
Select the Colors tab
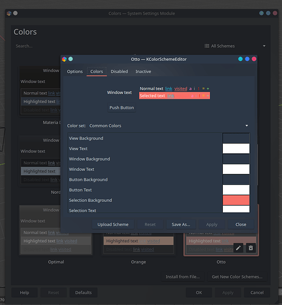(96, 71)
